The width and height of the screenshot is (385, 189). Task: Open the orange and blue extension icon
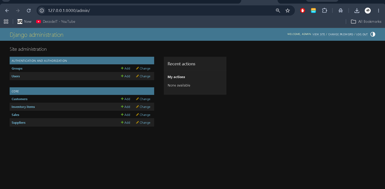point(313,10)
